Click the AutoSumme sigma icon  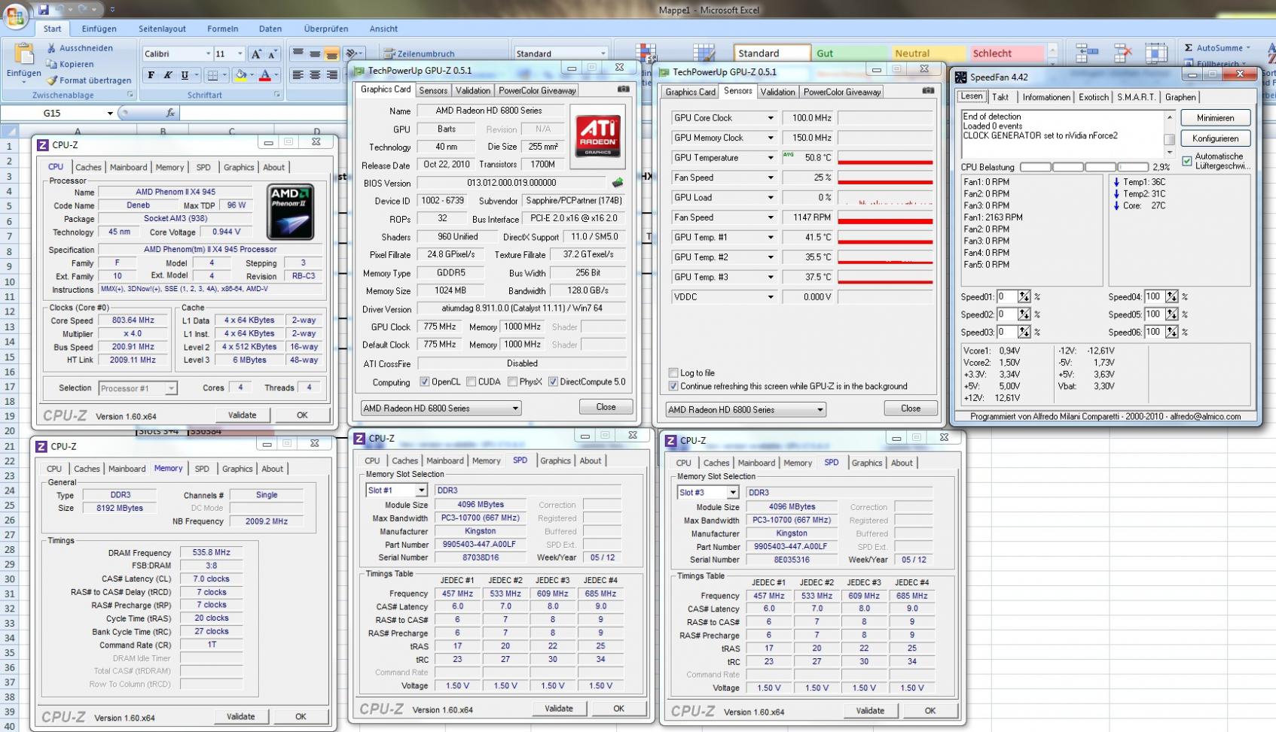[x=1189, y=47]
